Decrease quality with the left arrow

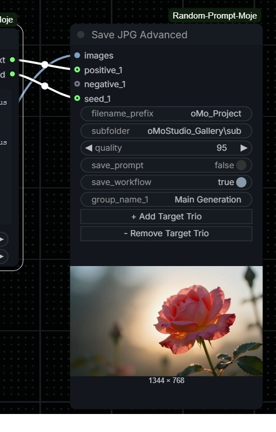(89, 148)
